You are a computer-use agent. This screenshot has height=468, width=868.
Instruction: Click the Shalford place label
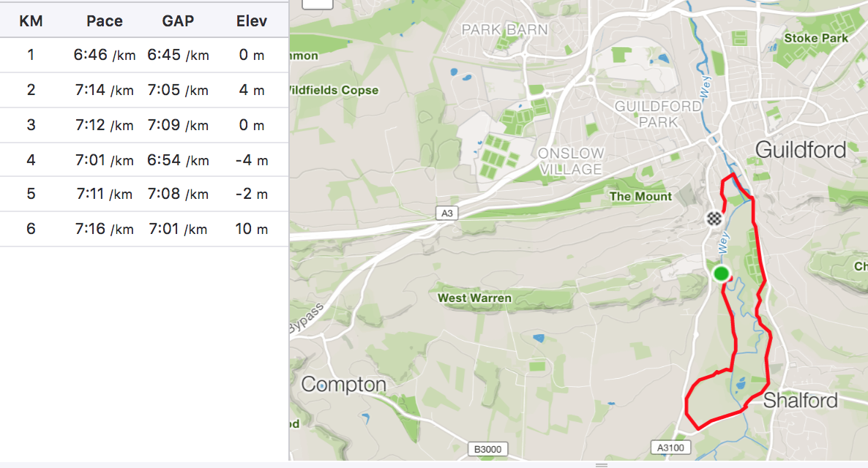tap(801, 400)
